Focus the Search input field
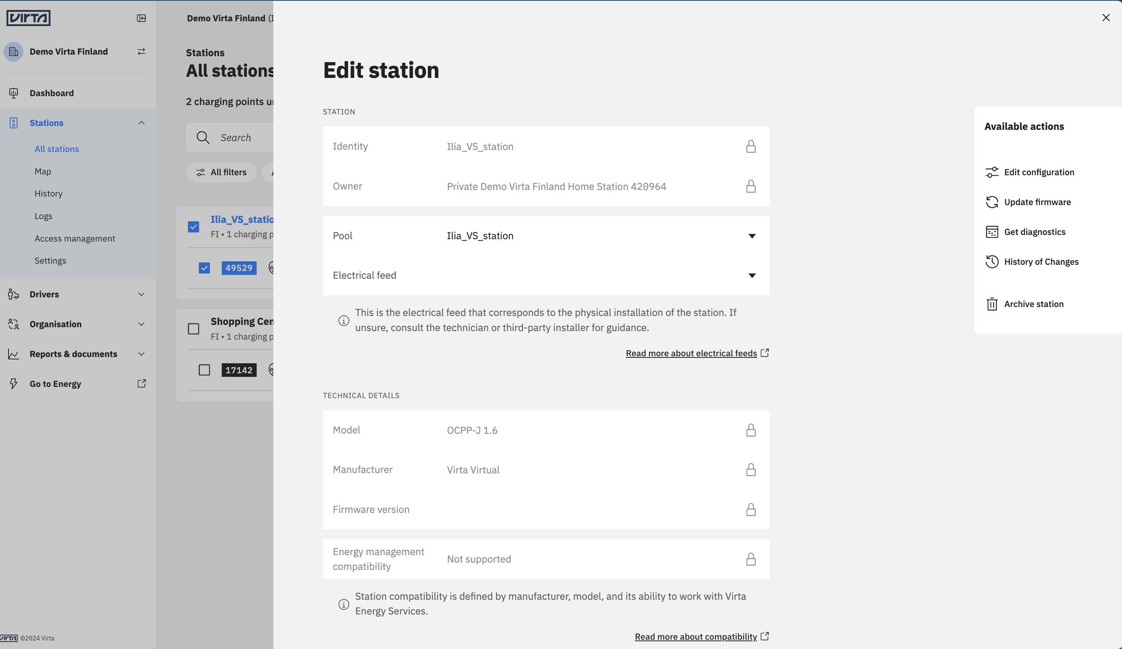The height and width of the screenshot is (649, 1122). pyautogui.click(x=230, y=138)
